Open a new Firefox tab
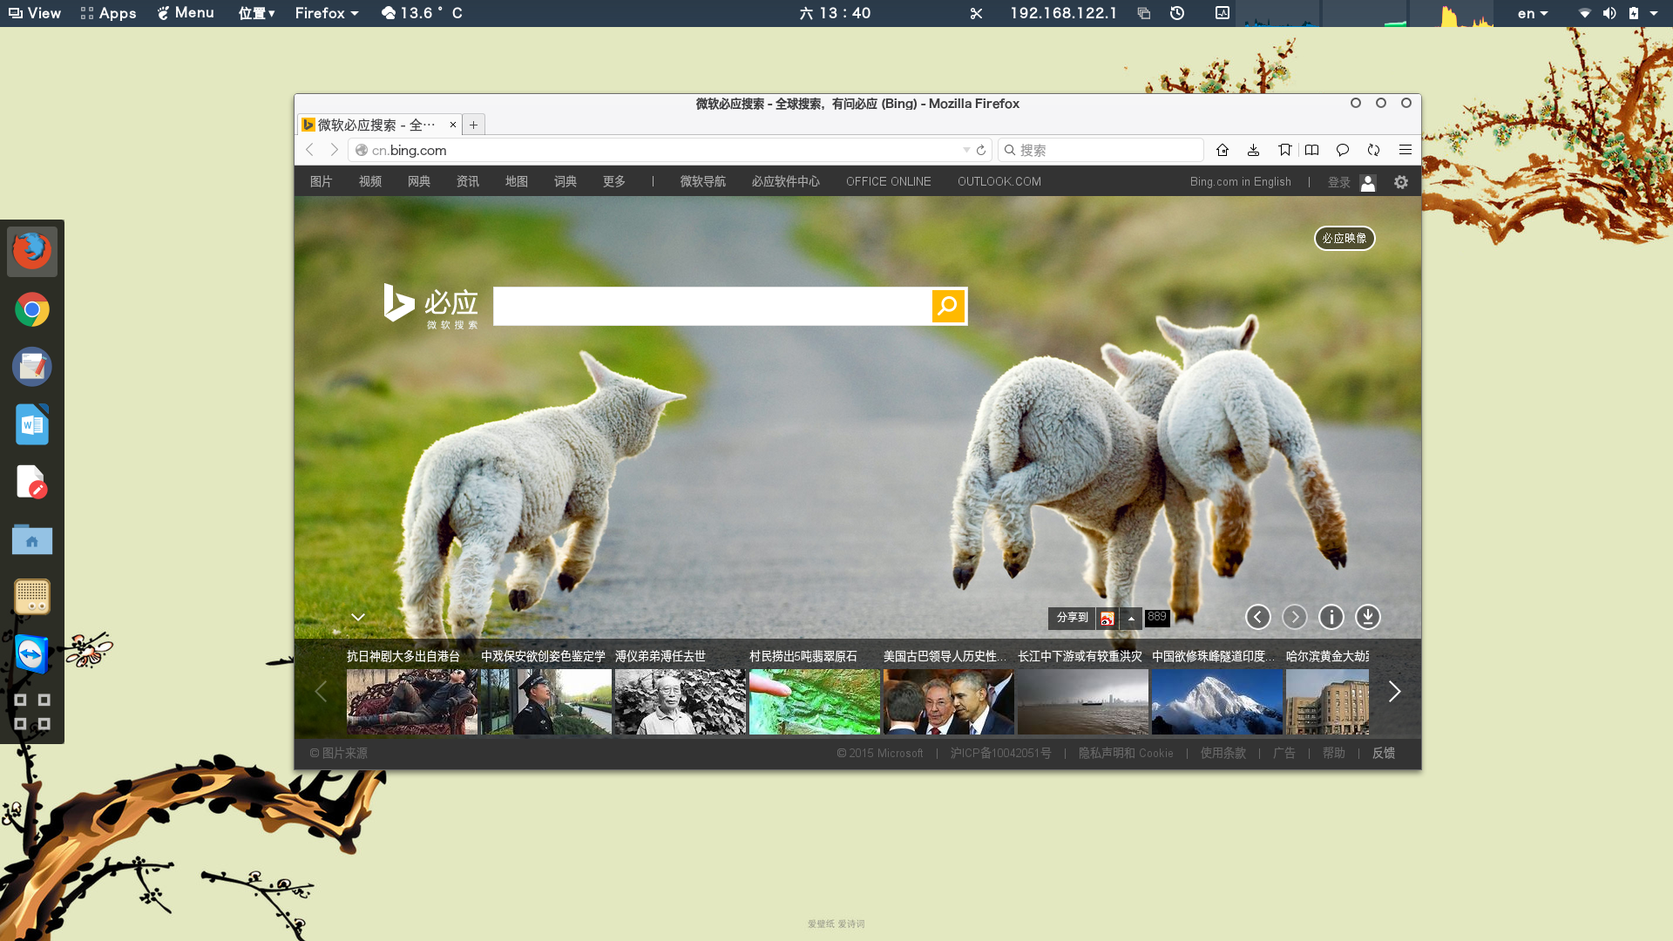Image resolution: width=1673 pixels, height=941 pixels. click(473, 125)
